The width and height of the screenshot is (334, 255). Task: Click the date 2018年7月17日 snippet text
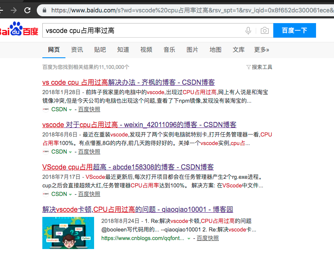(61, 177)
